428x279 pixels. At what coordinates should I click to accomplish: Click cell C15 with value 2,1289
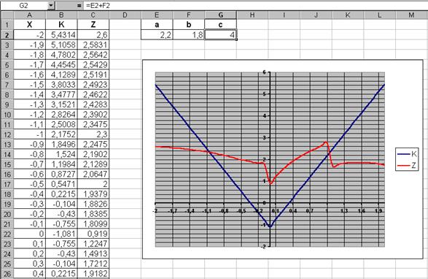pos(93,164)
